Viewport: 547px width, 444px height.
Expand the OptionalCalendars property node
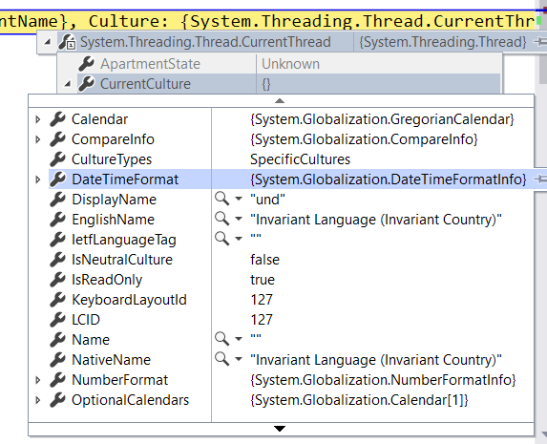(x=38, y=400)
